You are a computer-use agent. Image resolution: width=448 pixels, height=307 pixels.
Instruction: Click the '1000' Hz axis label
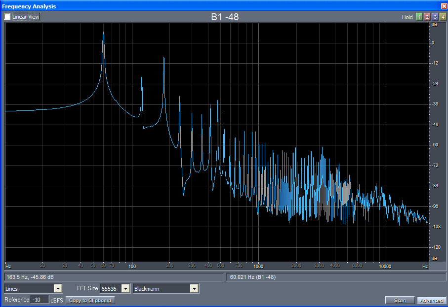(x=258, y=266)
